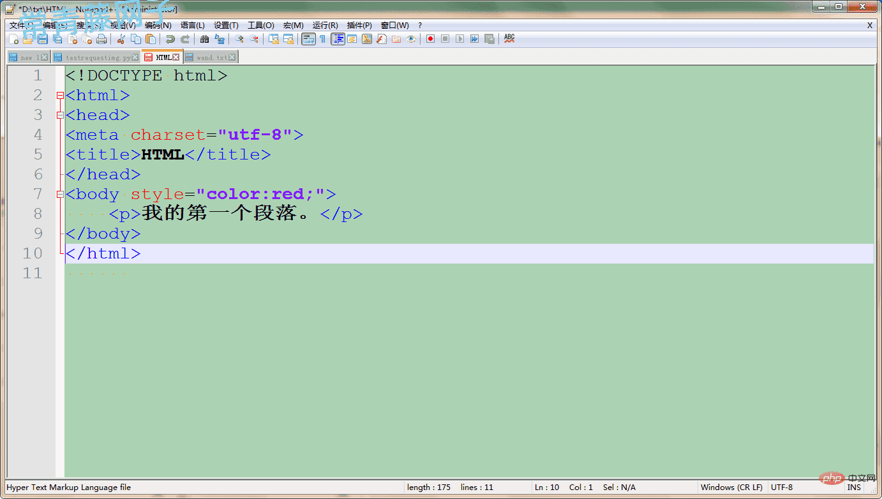Close the HTML tab
The height and width of the screenshot is (499, 882).
point(176,57)
